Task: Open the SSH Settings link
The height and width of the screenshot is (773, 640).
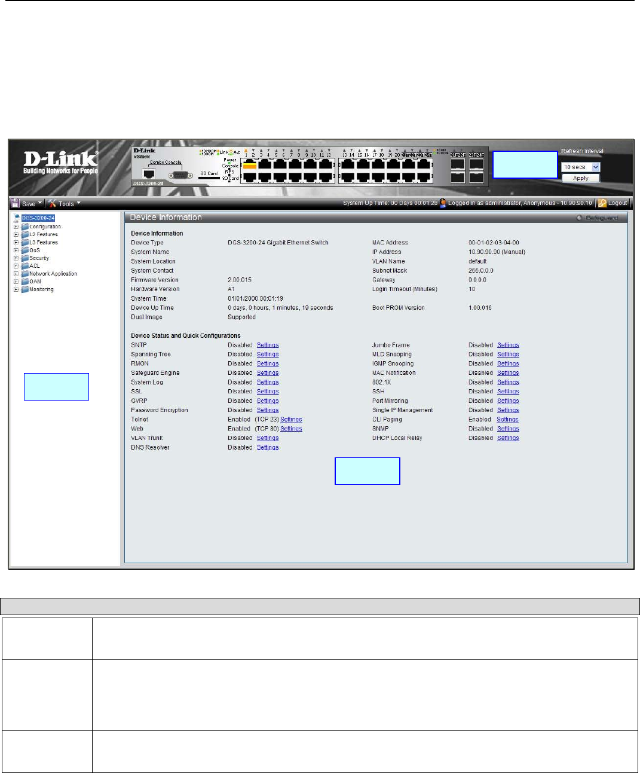Action: point(508,392)
